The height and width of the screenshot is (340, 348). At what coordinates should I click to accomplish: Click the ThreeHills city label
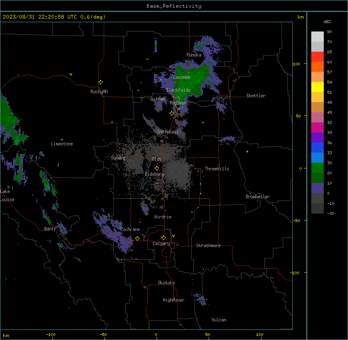pos(217,169)
